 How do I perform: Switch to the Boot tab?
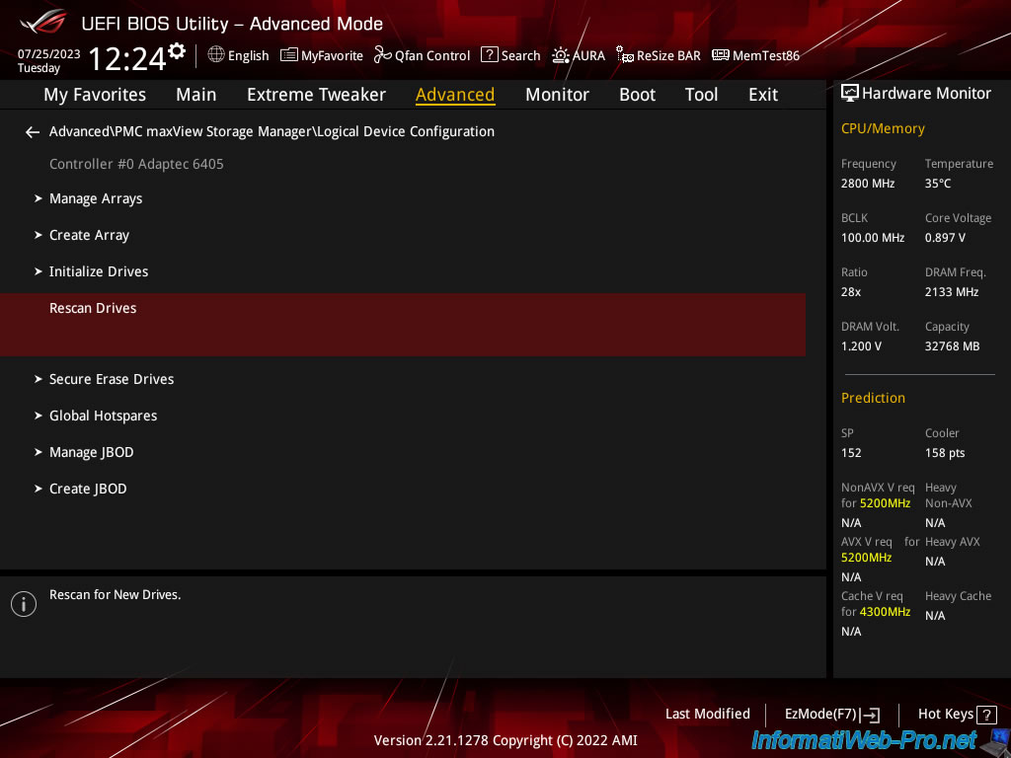tap(637, 95)
